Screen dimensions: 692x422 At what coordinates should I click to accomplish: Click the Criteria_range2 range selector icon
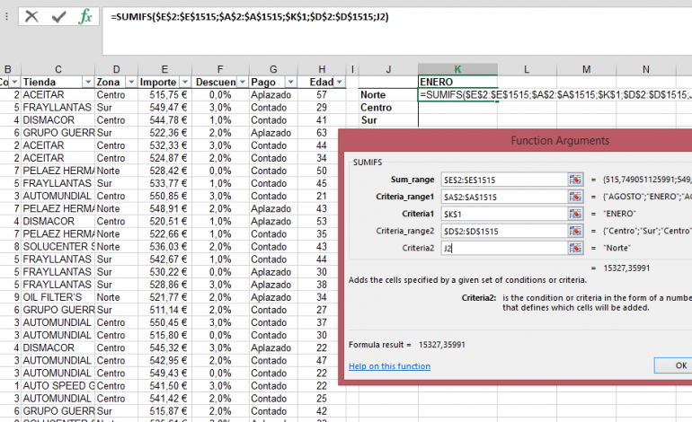(x=575, y=231)
